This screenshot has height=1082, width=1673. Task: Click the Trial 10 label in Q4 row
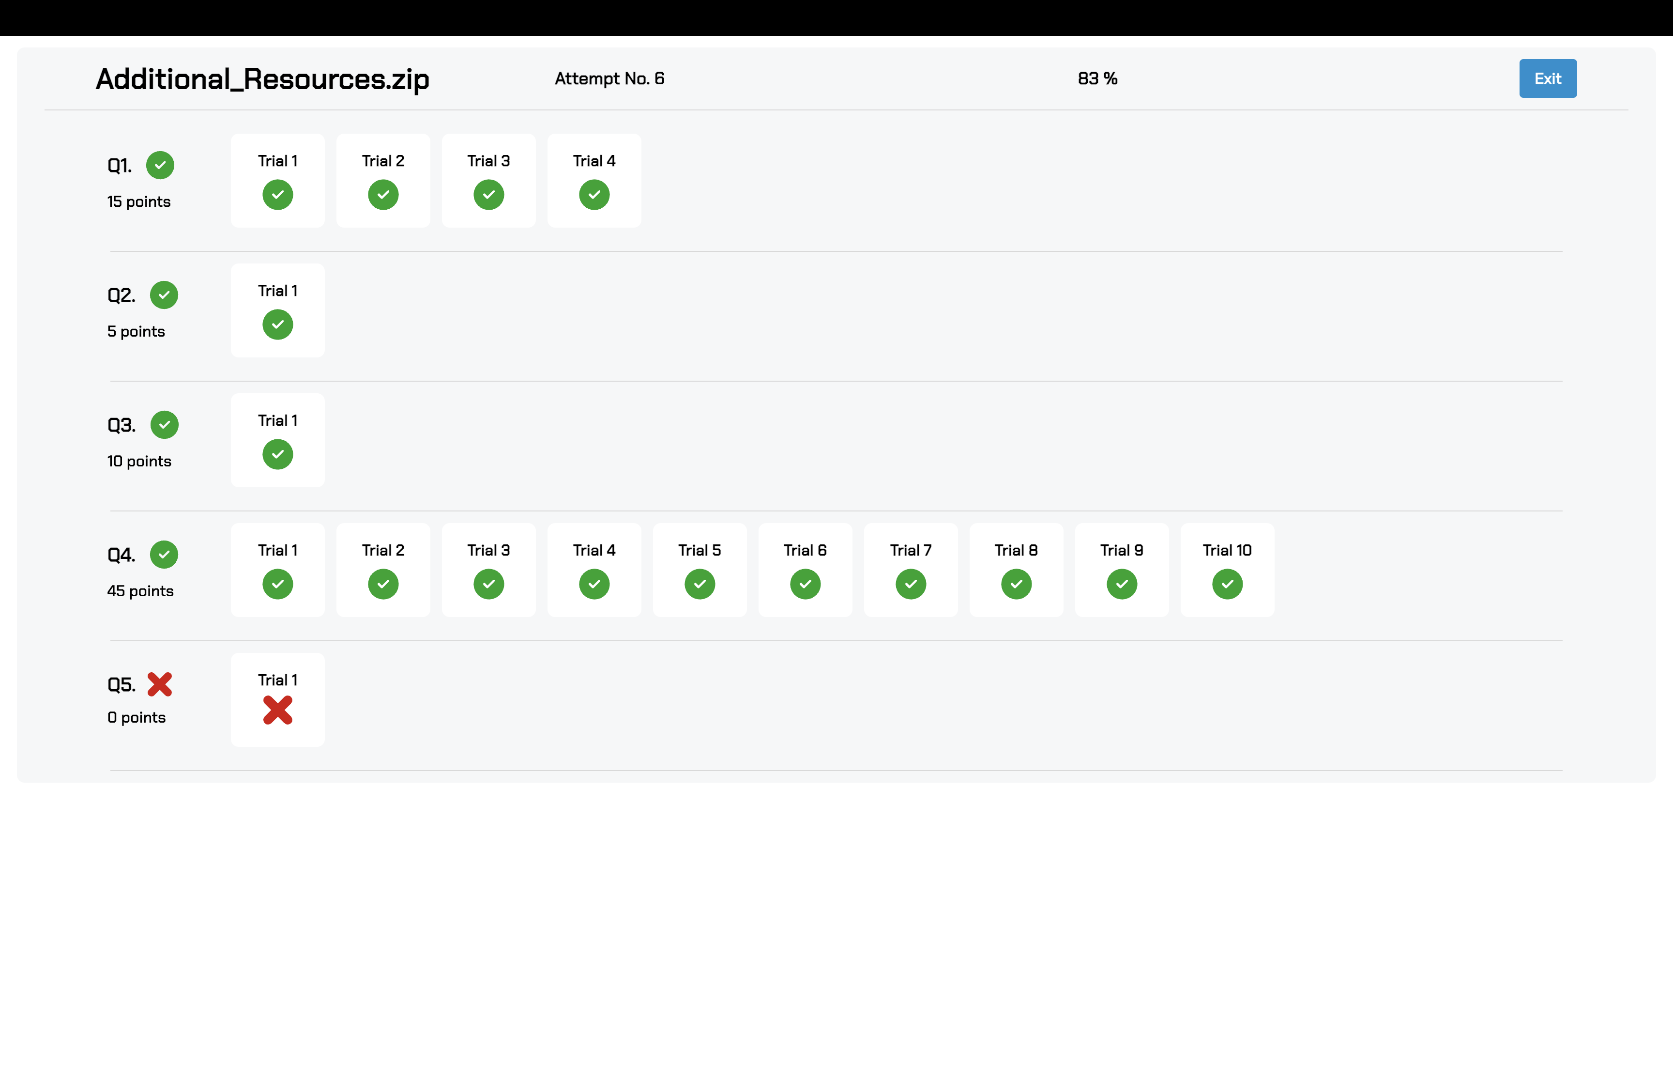[1227, 550]
